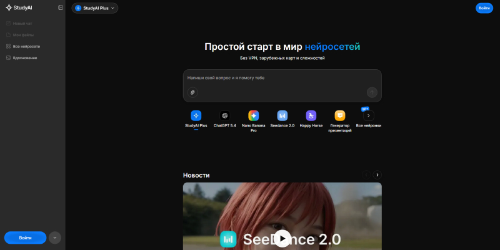Click the Новости section heading
The image size is (500, 250).
click(196, 175)
